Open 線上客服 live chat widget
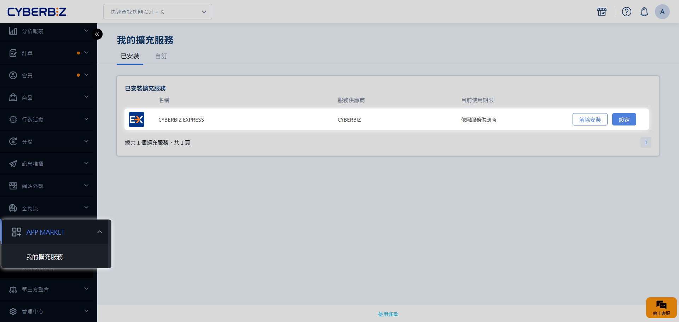Viewport: 679px width, 322px height. 661,308
